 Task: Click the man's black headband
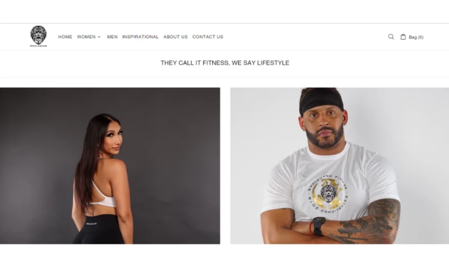320,101
